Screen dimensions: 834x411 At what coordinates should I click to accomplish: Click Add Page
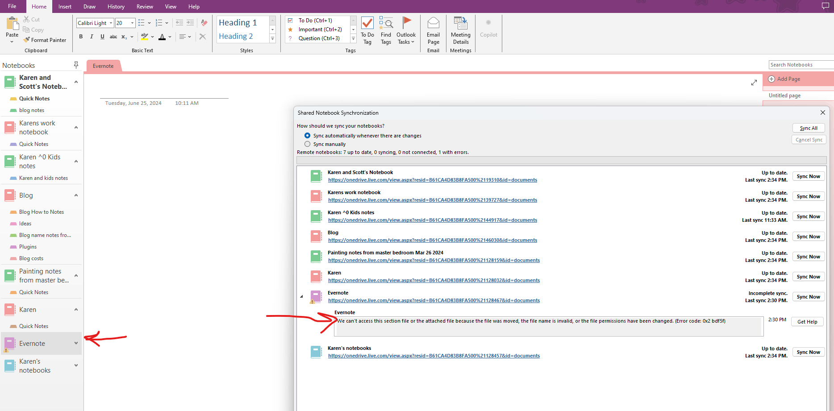(x=784, y=79)
